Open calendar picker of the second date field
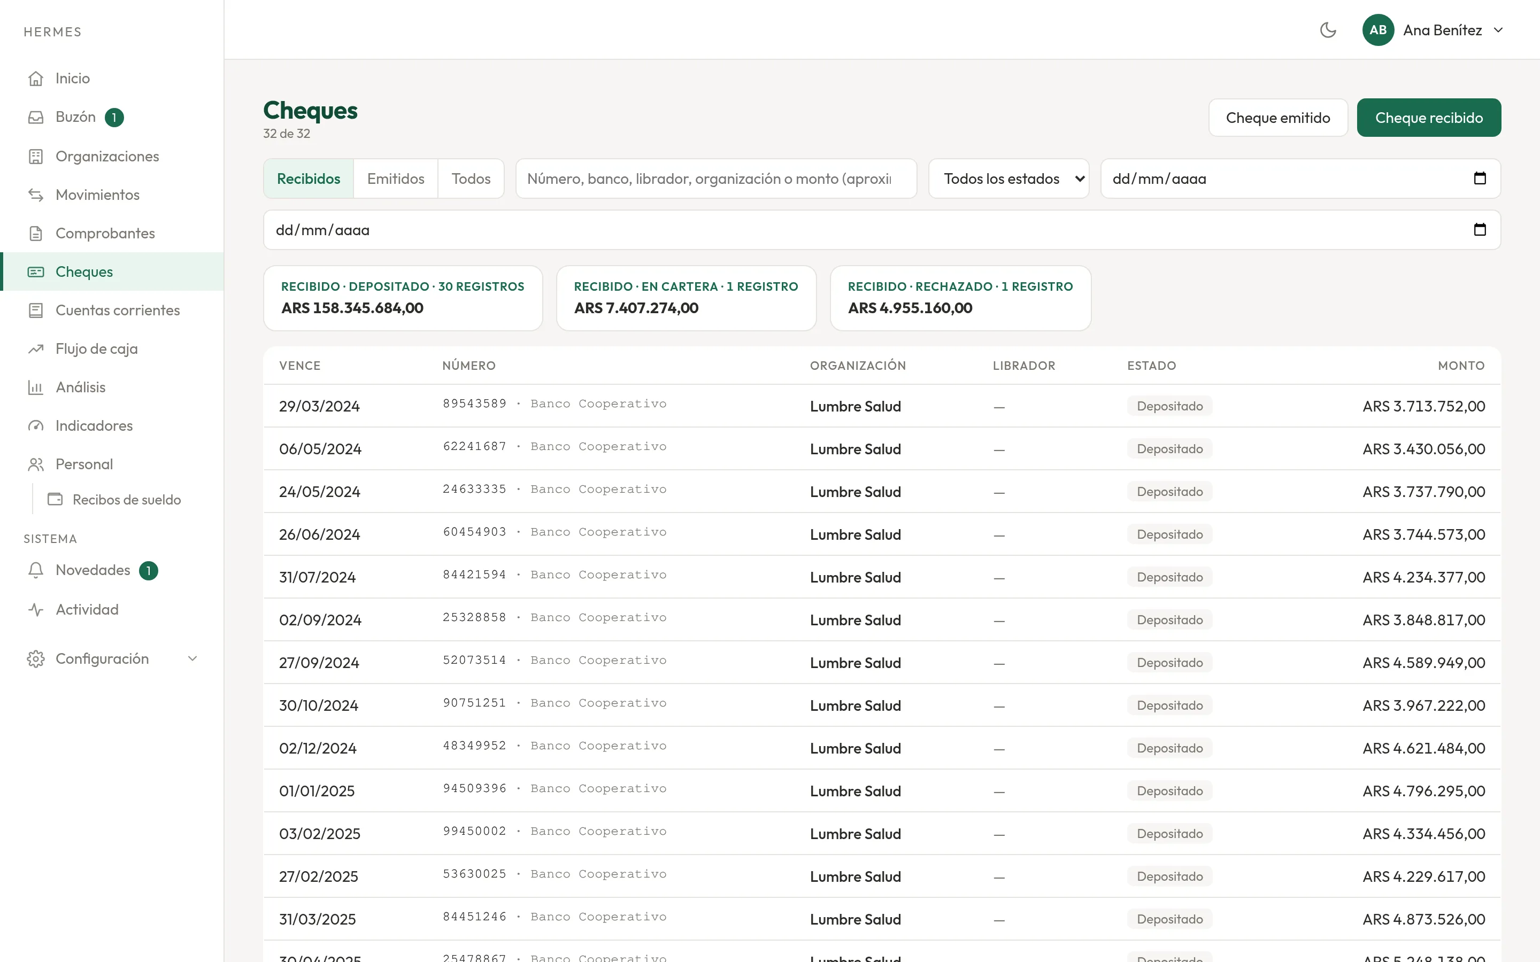The width and height of the screenshot is (1540, 962). click(1480, 230)
